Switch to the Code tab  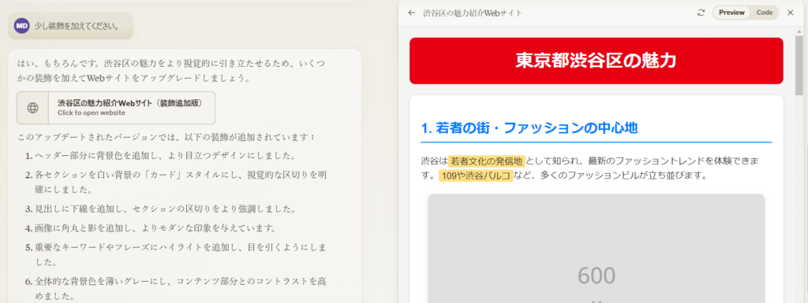(764, 13)
